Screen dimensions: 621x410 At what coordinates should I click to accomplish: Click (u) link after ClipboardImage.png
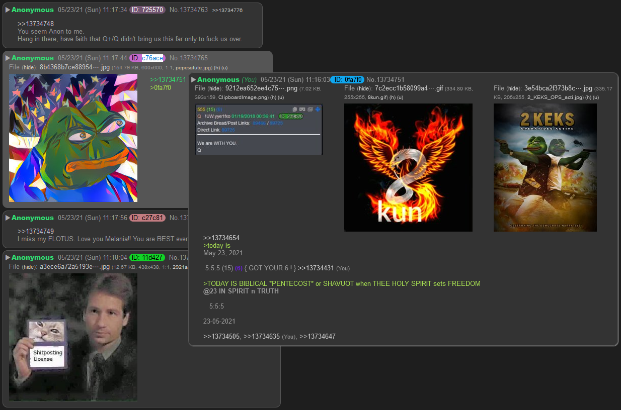[x=281, y=97]
